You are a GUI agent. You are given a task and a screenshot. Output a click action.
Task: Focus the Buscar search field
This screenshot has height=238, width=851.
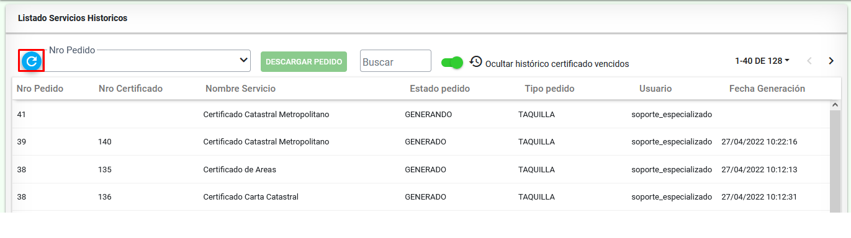pyautogui.click(x=395, y=61)
